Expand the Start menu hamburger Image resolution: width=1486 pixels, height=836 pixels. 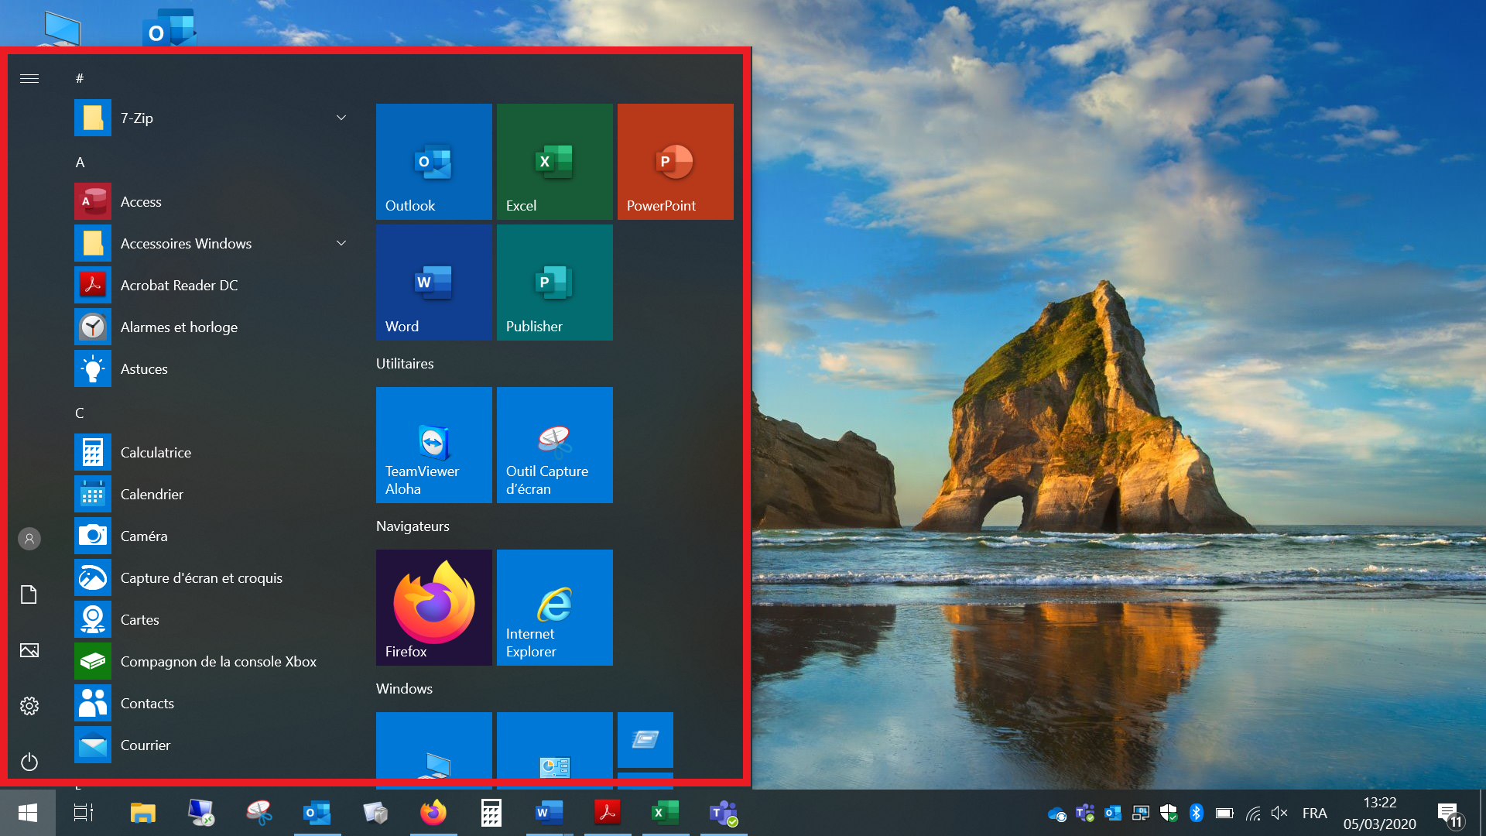point(29,78)
